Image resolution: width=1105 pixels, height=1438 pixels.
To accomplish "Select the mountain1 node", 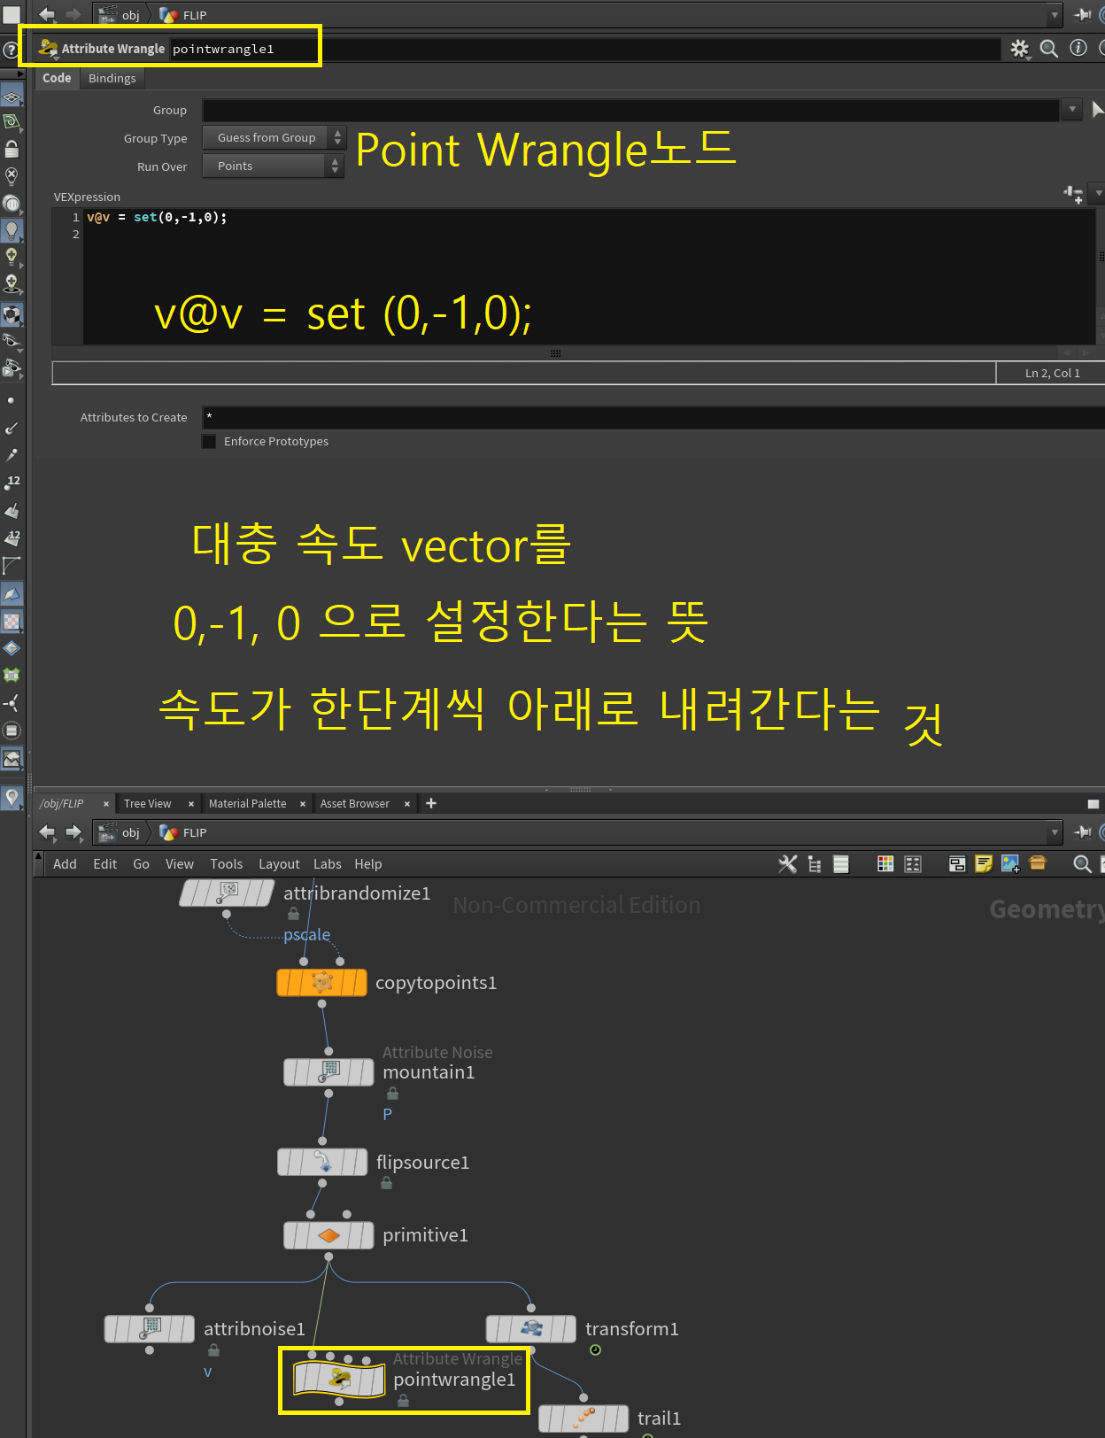I will click(328, 1072).
